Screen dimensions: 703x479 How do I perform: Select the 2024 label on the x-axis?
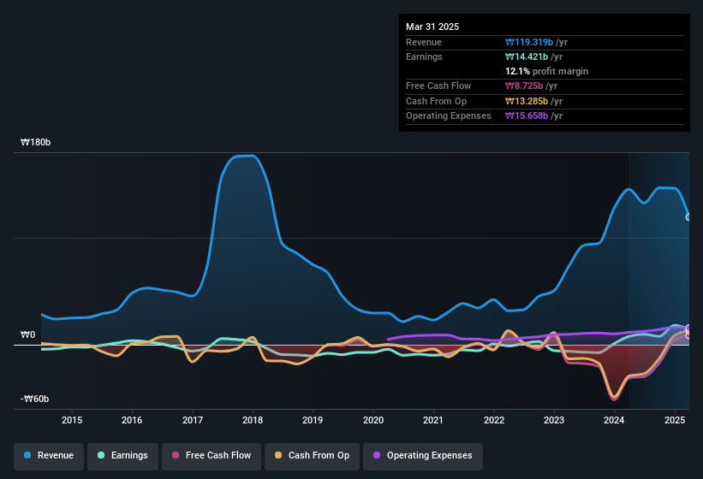[614, 420]
